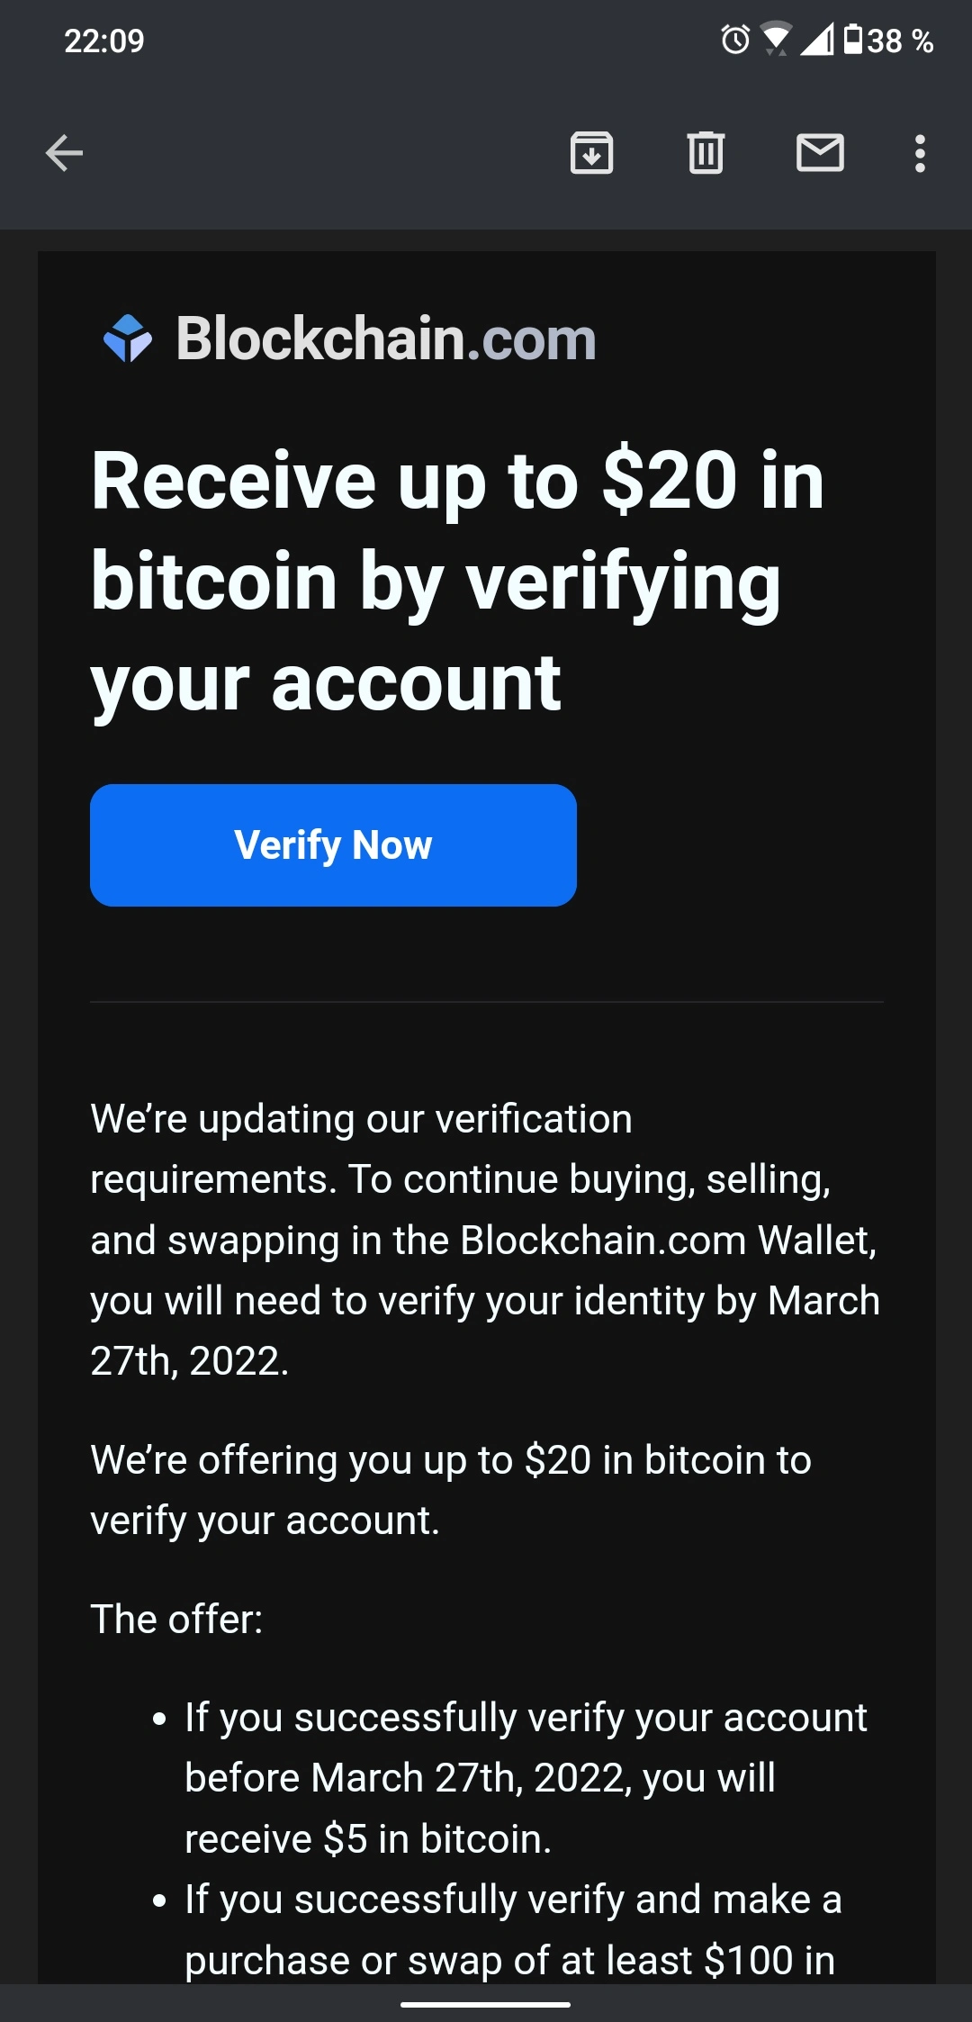This screenshot has height=2022, width=972.
Task: Tap the cellular signal strength icon
Action: 816,40
